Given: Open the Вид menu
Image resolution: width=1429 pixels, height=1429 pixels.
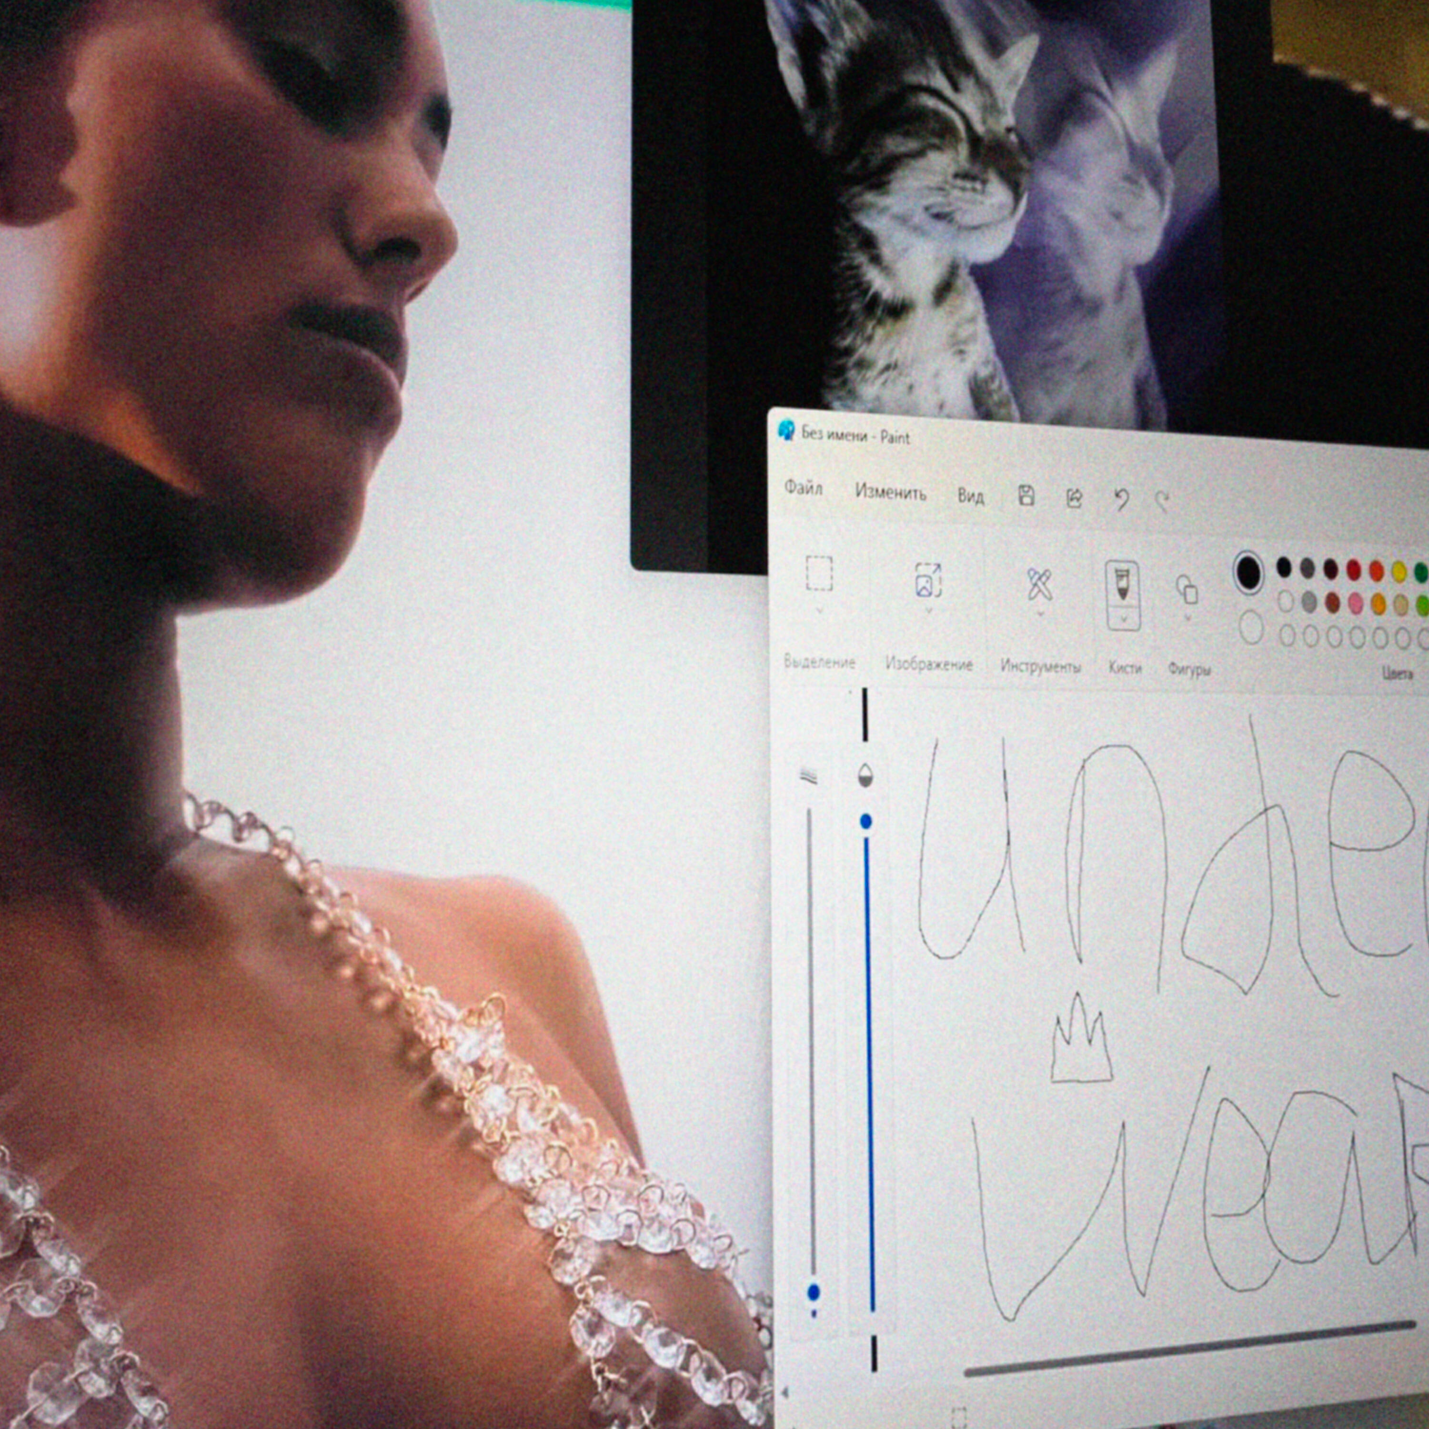Looking at the screenshot, I should (970, 495).
